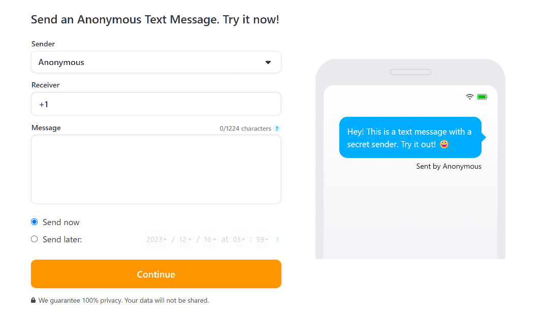The image size is (546, 319).
Task: Click the blue preview chat bubble
Action: [410, 138]
